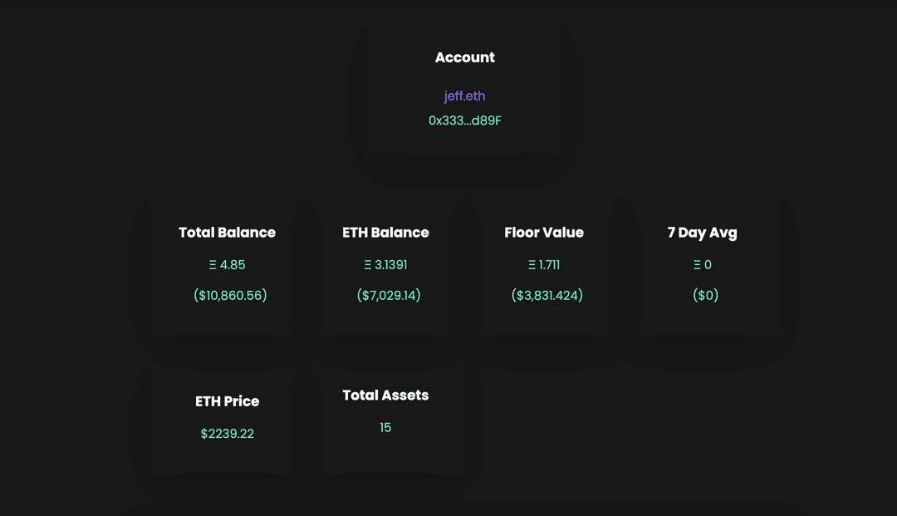Click the Account heading
The height and width of the screenshot is (516, 897).
pos(464,57)
